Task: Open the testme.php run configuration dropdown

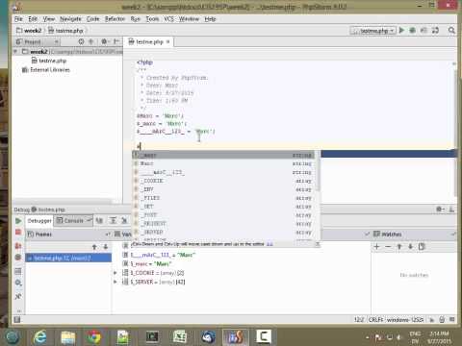Action: [373, 31]
